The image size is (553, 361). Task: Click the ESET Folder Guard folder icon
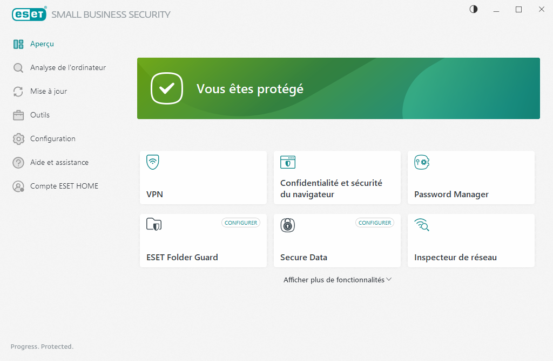153,225
